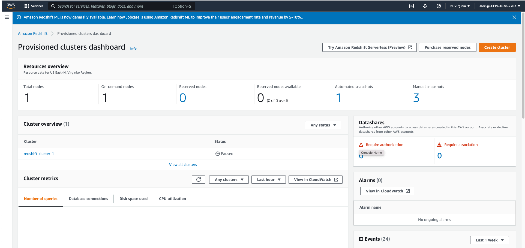
Task: Refresh the cluster metrics
Action: point(199,180)
